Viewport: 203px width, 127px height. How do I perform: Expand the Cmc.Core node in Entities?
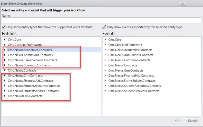[x=5, y=40]
